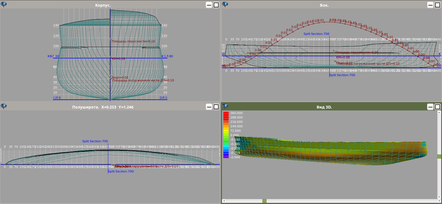The height and width of the screenshot is (204, 442).
Task: Maximize the Вид 3D window
Action: tap(438, 107)
